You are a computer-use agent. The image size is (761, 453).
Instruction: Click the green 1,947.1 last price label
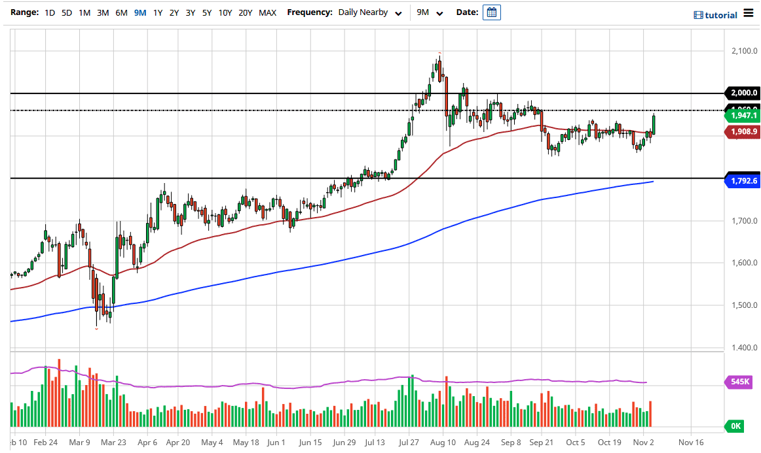743,115
